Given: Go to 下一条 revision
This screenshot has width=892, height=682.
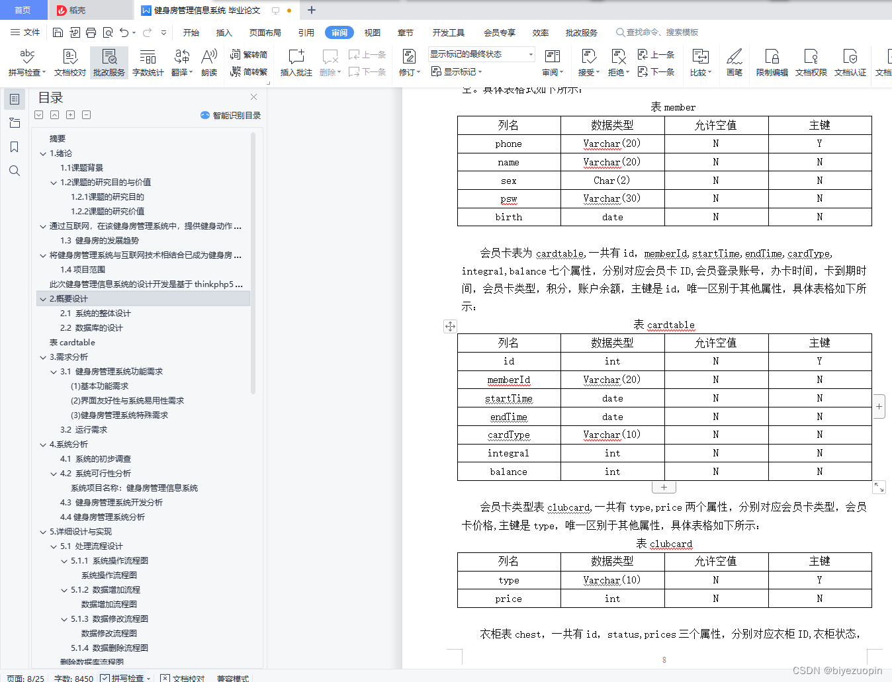Looking at the screenshot, I should tap(656, 71).
